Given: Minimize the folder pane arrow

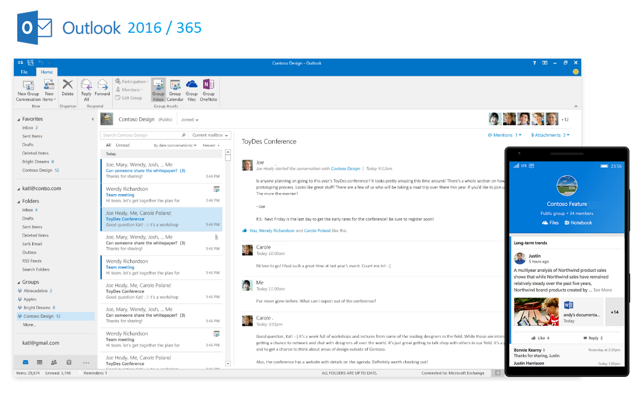Looking at the screenshot, I should [x=93, y=119].
